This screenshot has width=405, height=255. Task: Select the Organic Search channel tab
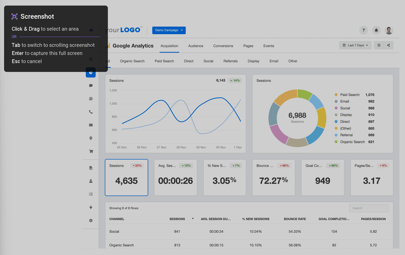point(132,61)
